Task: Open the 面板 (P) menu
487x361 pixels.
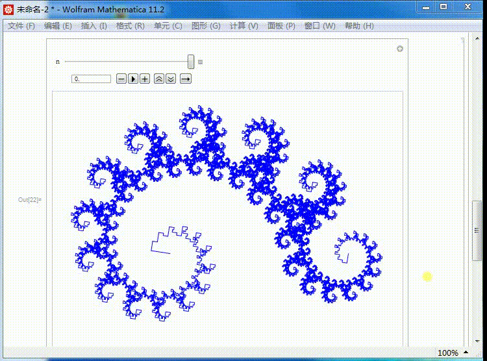Action: coord(281,26)
